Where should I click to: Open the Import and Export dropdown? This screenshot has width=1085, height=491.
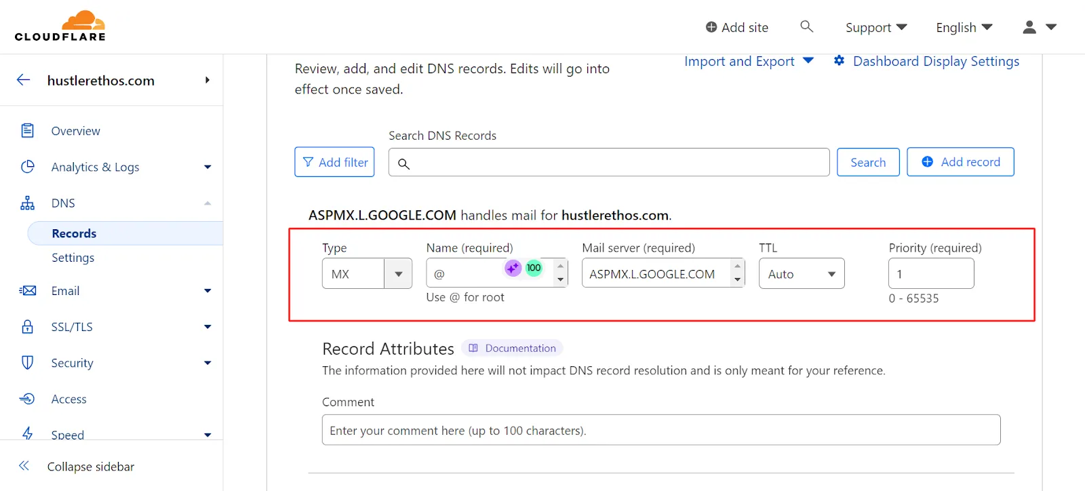(x=749, y=61)
